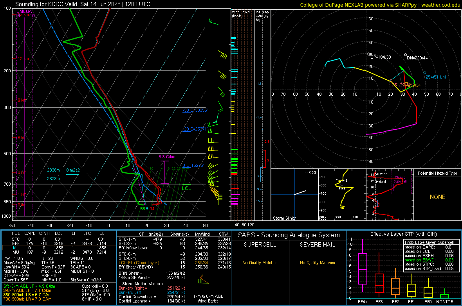The image size is (462, 306).
Task: Click the 'Supercell = 0.0' value
Action: [95, 286]
